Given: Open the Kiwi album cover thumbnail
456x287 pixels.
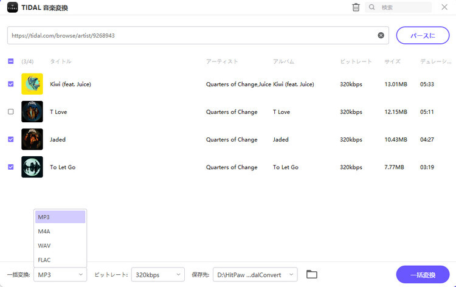Looking at the screenshot, I should point(32,84).
